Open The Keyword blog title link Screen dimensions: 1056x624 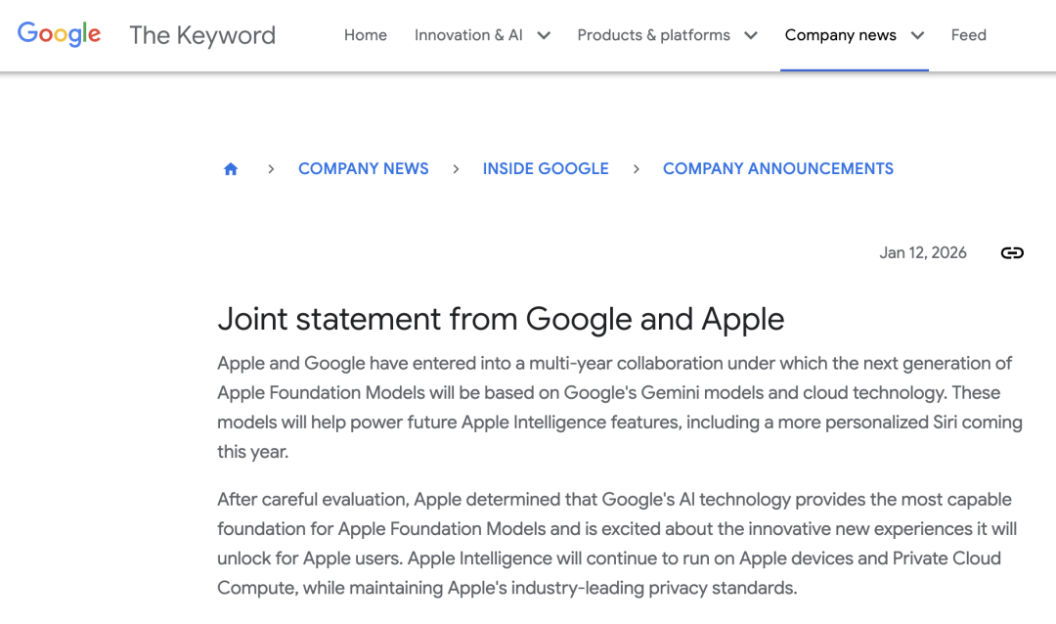(202, 35)
